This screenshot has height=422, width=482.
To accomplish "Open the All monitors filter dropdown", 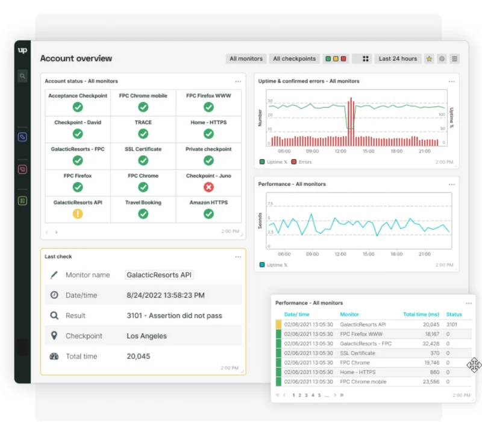I will [x=246, y=58].
